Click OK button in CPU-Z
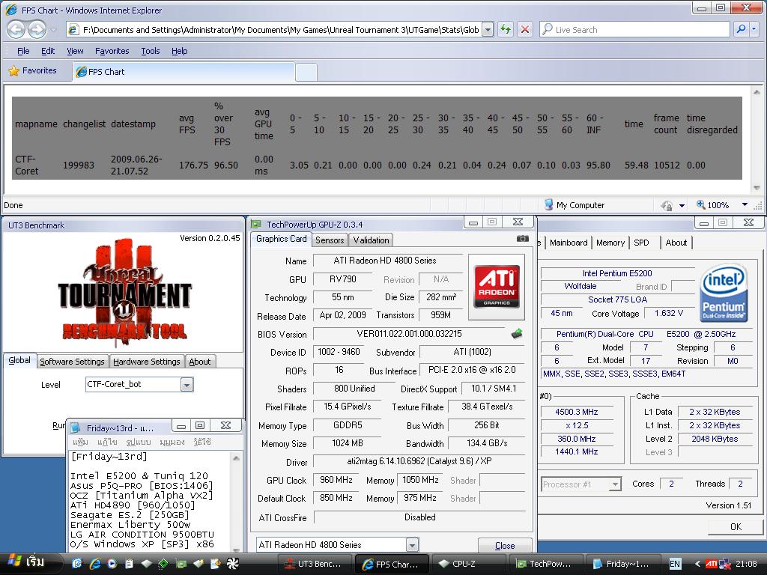Image resolution: width=767 pixels, height=575 pixels. [736, 526]
